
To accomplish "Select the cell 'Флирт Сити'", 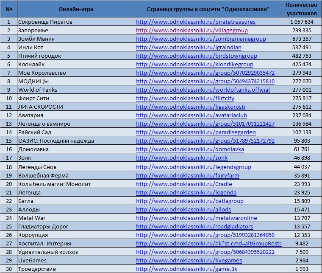I will (x=76, y=98).
